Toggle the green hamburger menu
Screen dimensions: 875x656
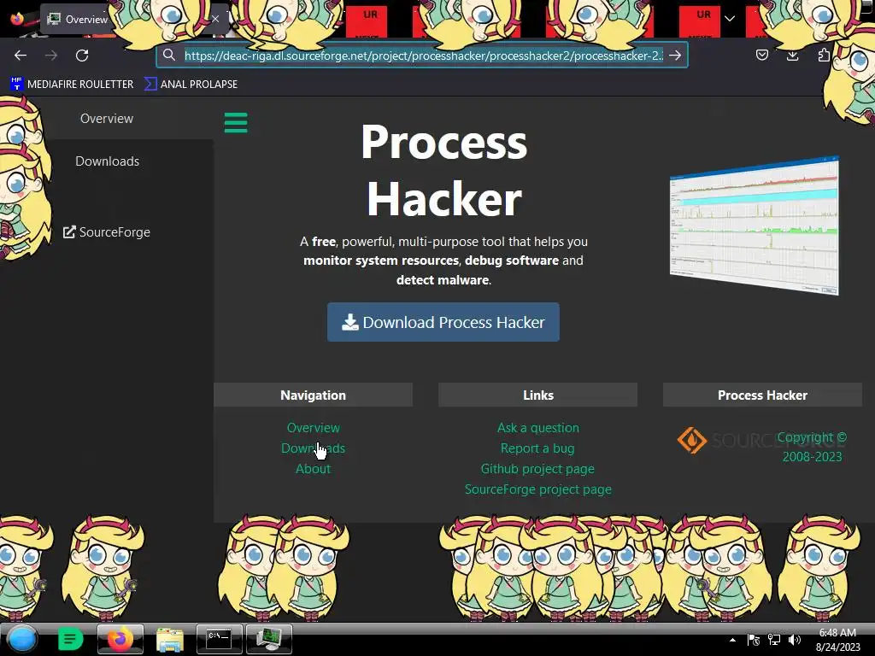[x=236, y=123]
